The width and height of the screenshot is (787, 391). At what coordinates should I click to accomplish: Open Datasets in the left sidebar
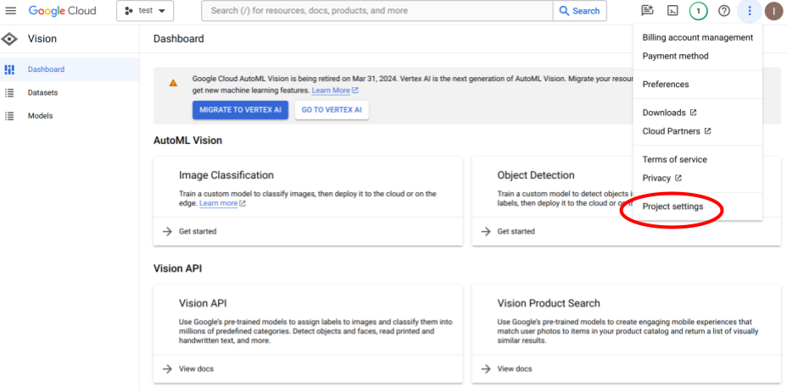pyautogui.click(x=42, y=92)
